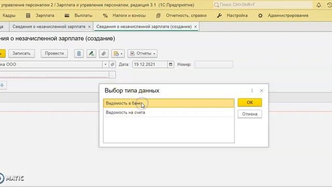Click the Номер field
The height and width of the screenshot is (187, 332).
coord(214,64)
